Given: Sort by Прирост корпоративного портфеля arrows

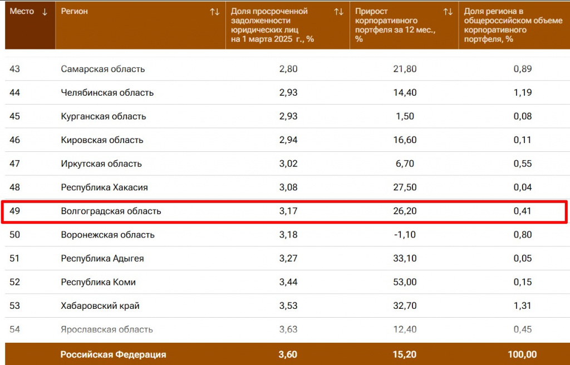Looking at the screenshot, I should (448, 12).
